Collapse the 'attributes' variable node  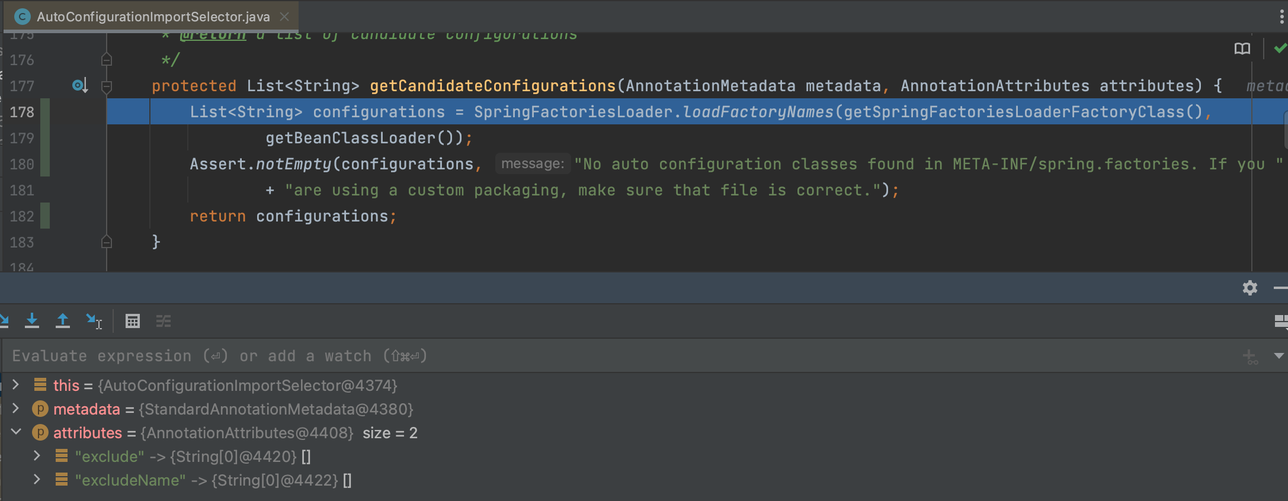coord(16,433)
